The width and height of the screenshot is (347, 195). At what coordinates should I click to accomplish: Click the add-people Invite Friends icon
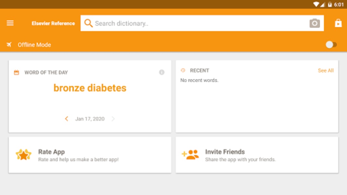click(x=190, y=155)
